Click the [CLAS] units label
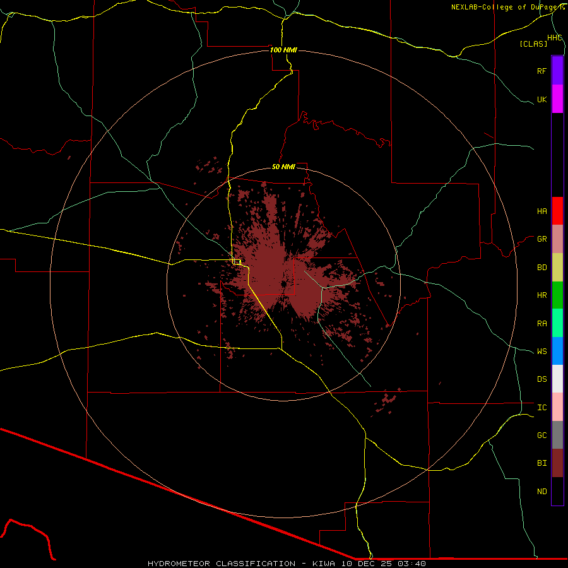The width and height of the screenshot is (568, 568). pos(533,44)
